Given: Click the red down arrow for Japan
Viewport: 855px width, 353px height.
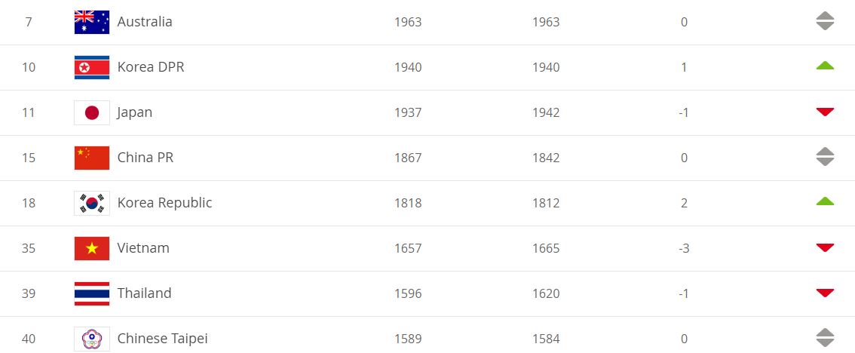Looking at the screenshot, I should coord(825,112).
